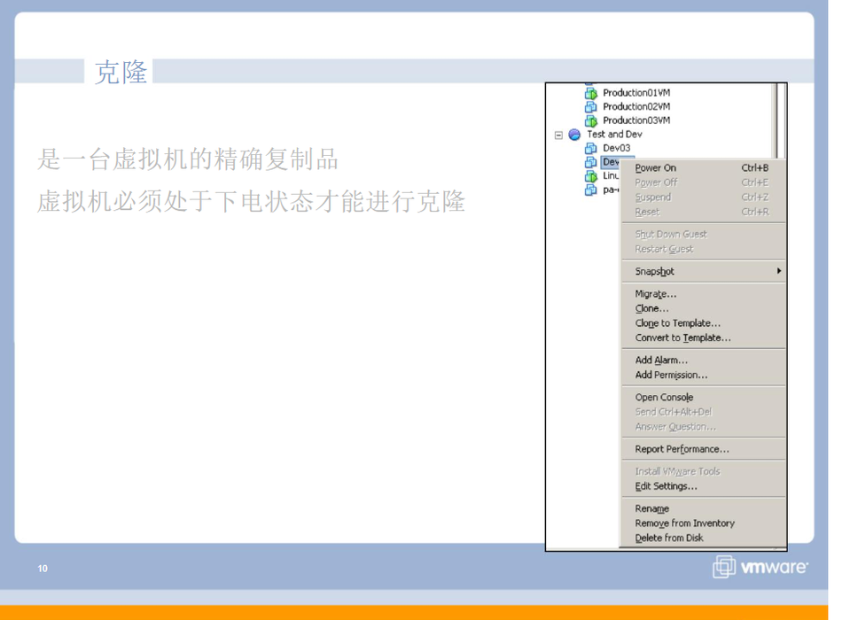This screenshot has width=842, height=620.
Task: Click the Production02VM virtual machine icon
Action: pos(591,107)
